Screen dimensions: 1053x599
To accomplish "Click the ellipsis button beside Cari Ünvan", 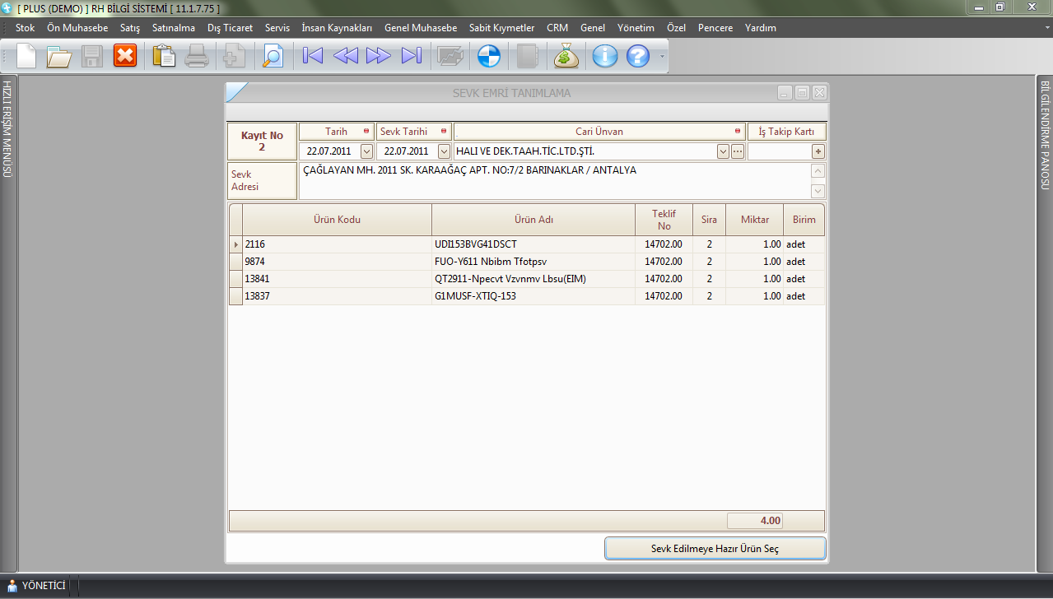I will click(x=738, y=151).
